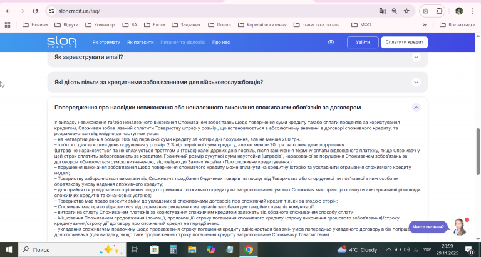Image resolution: width=481 pixels, height=257 pixels.
Task: Open the Коментарі bookmarks folder
Action: (100, 25)
